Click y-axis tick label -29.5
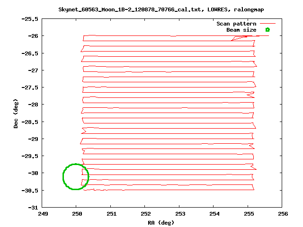Screen dimensions: 303x227 (30, 156)
